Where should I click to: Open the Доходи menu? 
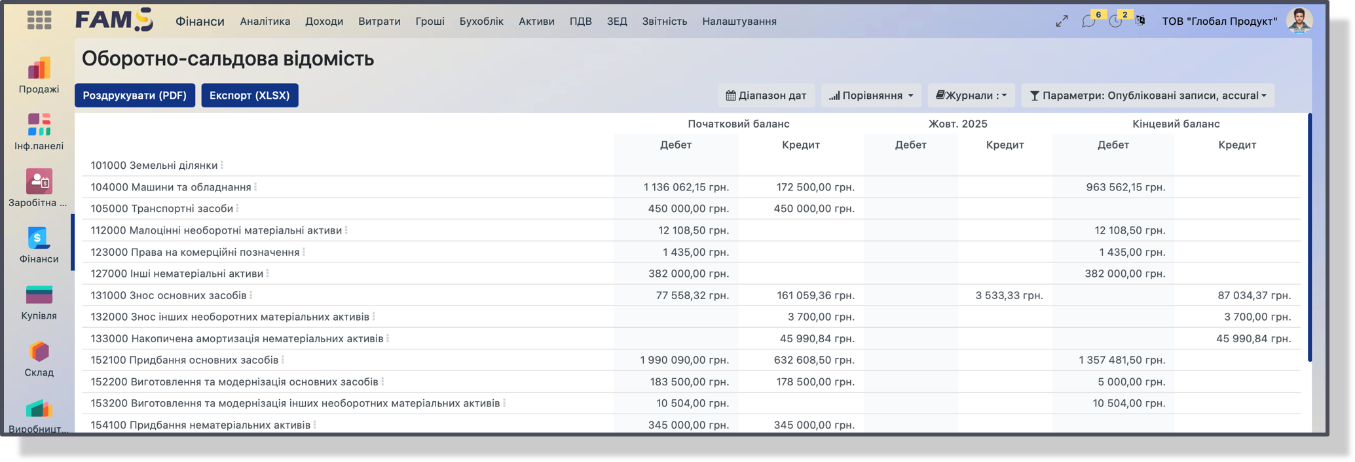pyautogui.click(x=324, y=21)
